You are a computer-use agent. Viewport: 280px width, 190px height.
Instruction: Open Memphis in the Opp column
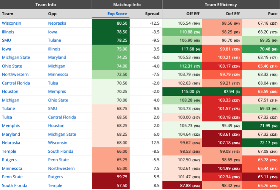pos(57,92)
